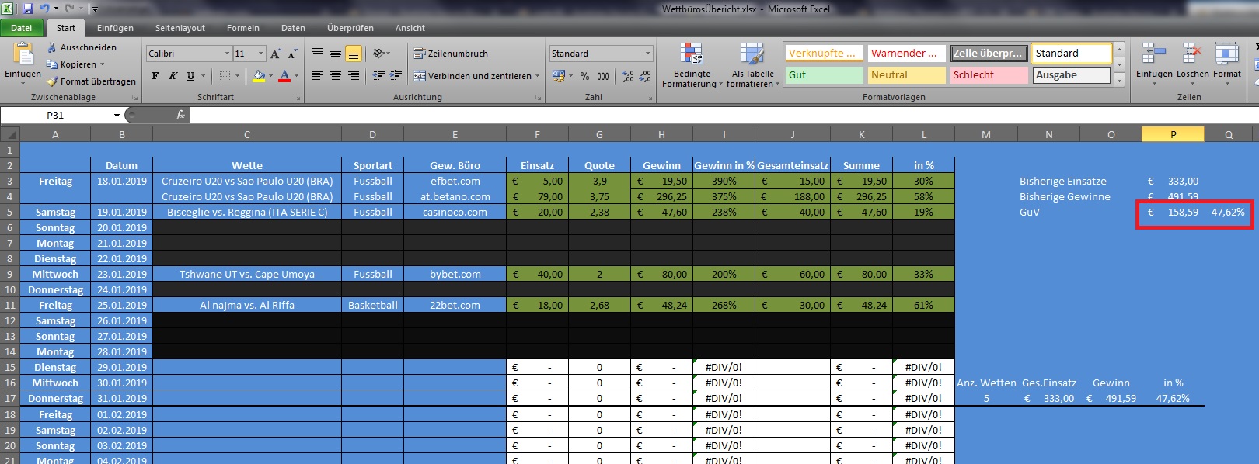This screenshot has height=464, width=1259.
Task: Activate Format übertragen painter
Action: [x=91, y=81]
